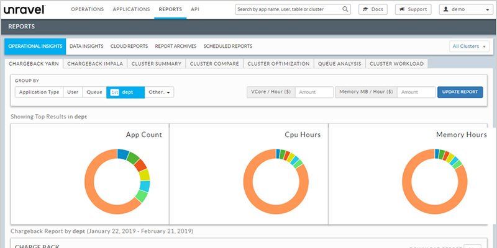The width and height of the screenshot is (497, 248).
Task: Click the search magnifier icon
Action: pos(345,9)
